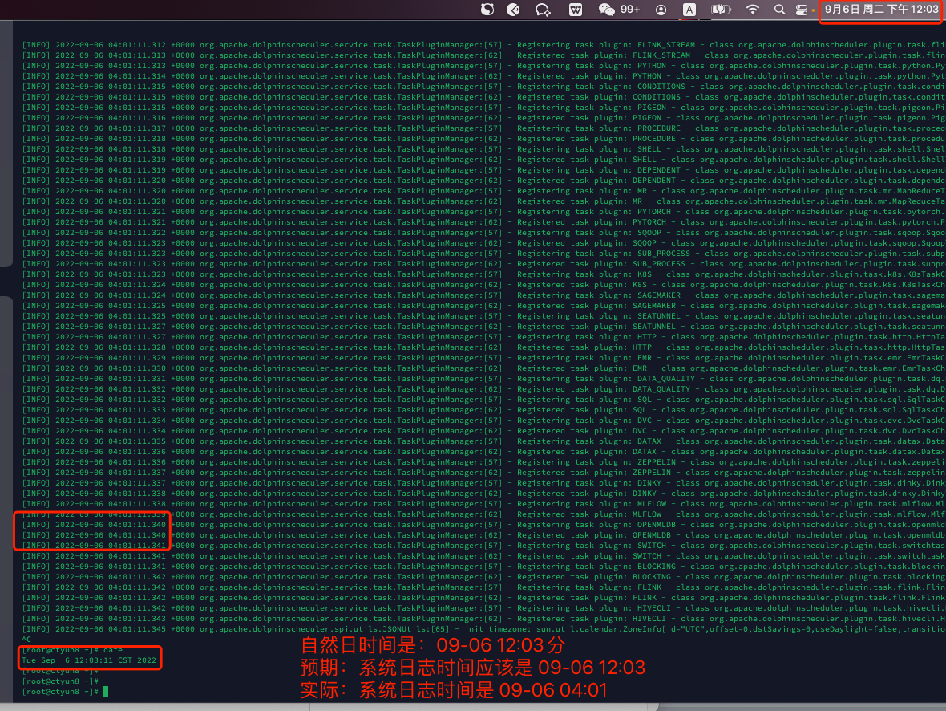The width and height of the screenshot is (946, 711).
Task: Open the menu bar date and time
Action: click(x=881, y=10)
